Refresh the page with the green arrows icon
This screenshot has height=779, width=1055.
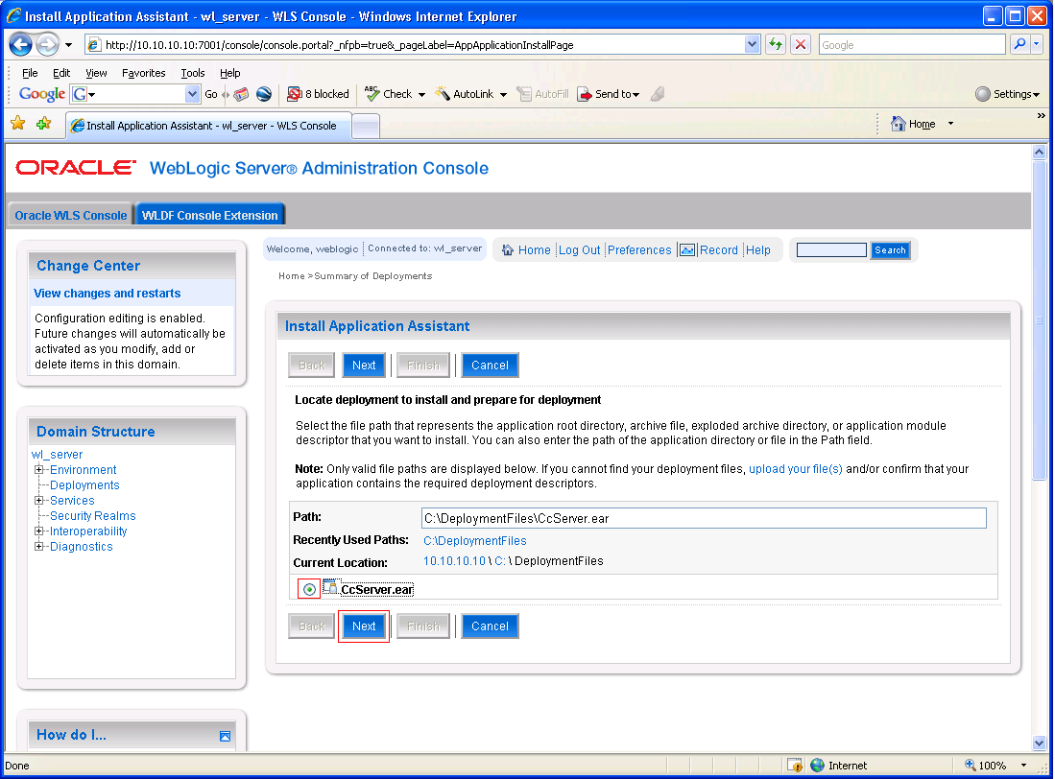[775, 44]
